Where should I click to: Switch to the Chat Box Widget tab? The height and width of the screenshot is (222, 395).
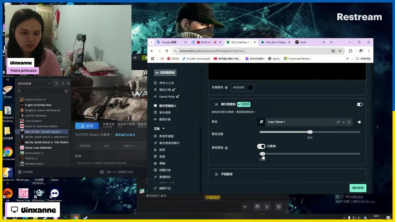[275, 42]
